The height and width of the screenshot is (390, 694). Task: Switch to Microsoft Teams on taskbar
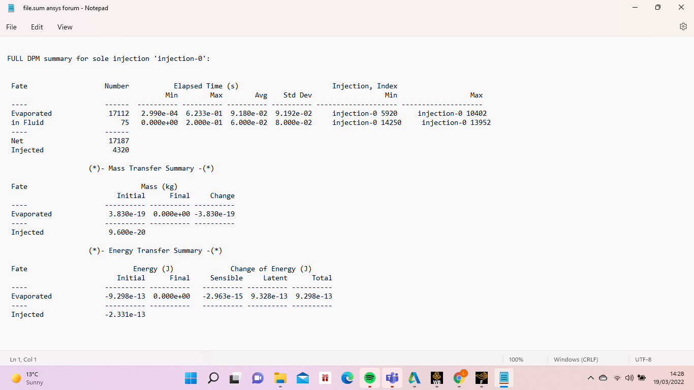tap(392, 378)
